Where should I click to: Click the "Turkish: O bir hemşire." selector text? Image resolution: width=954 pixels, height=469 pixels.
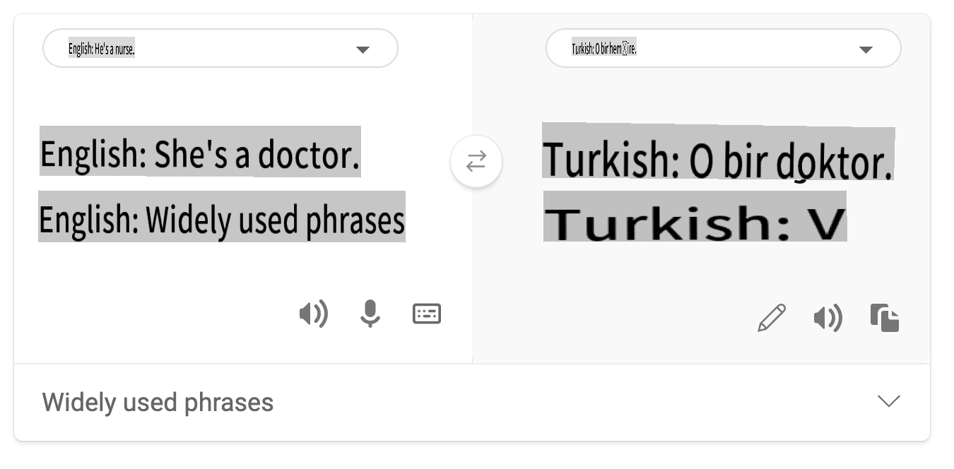click(604, 49)
